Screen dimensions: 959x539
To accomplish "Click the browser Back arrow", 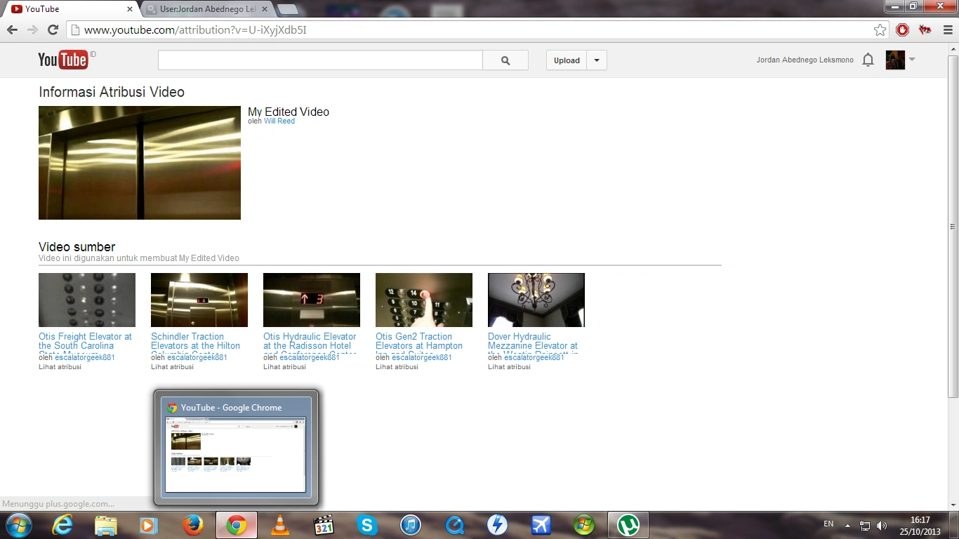I will [x=12, y=30].
